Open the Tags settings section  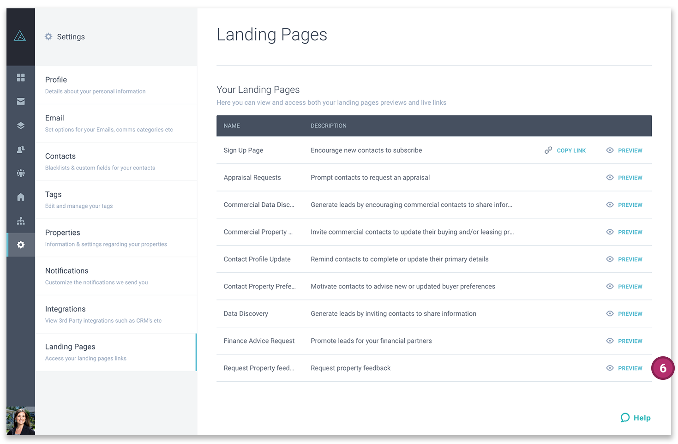coord(53,194)
